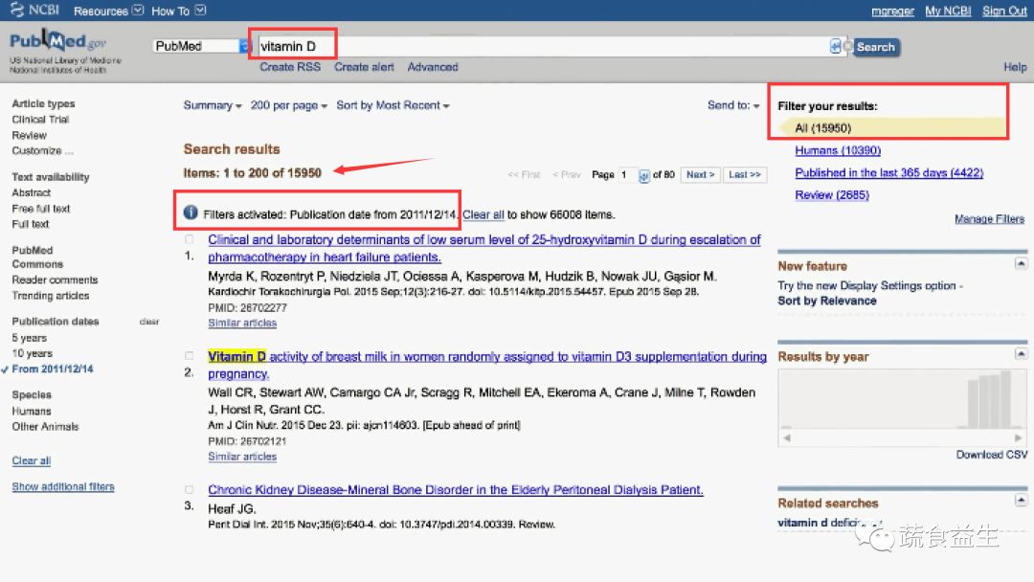Filter by Abstract text availability

tap(31, 192)
